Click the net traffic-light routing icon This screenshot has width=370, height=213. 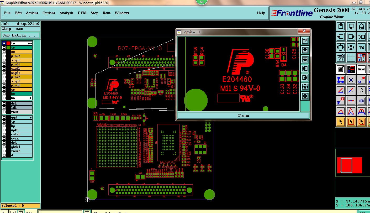(x=362, y=58)
